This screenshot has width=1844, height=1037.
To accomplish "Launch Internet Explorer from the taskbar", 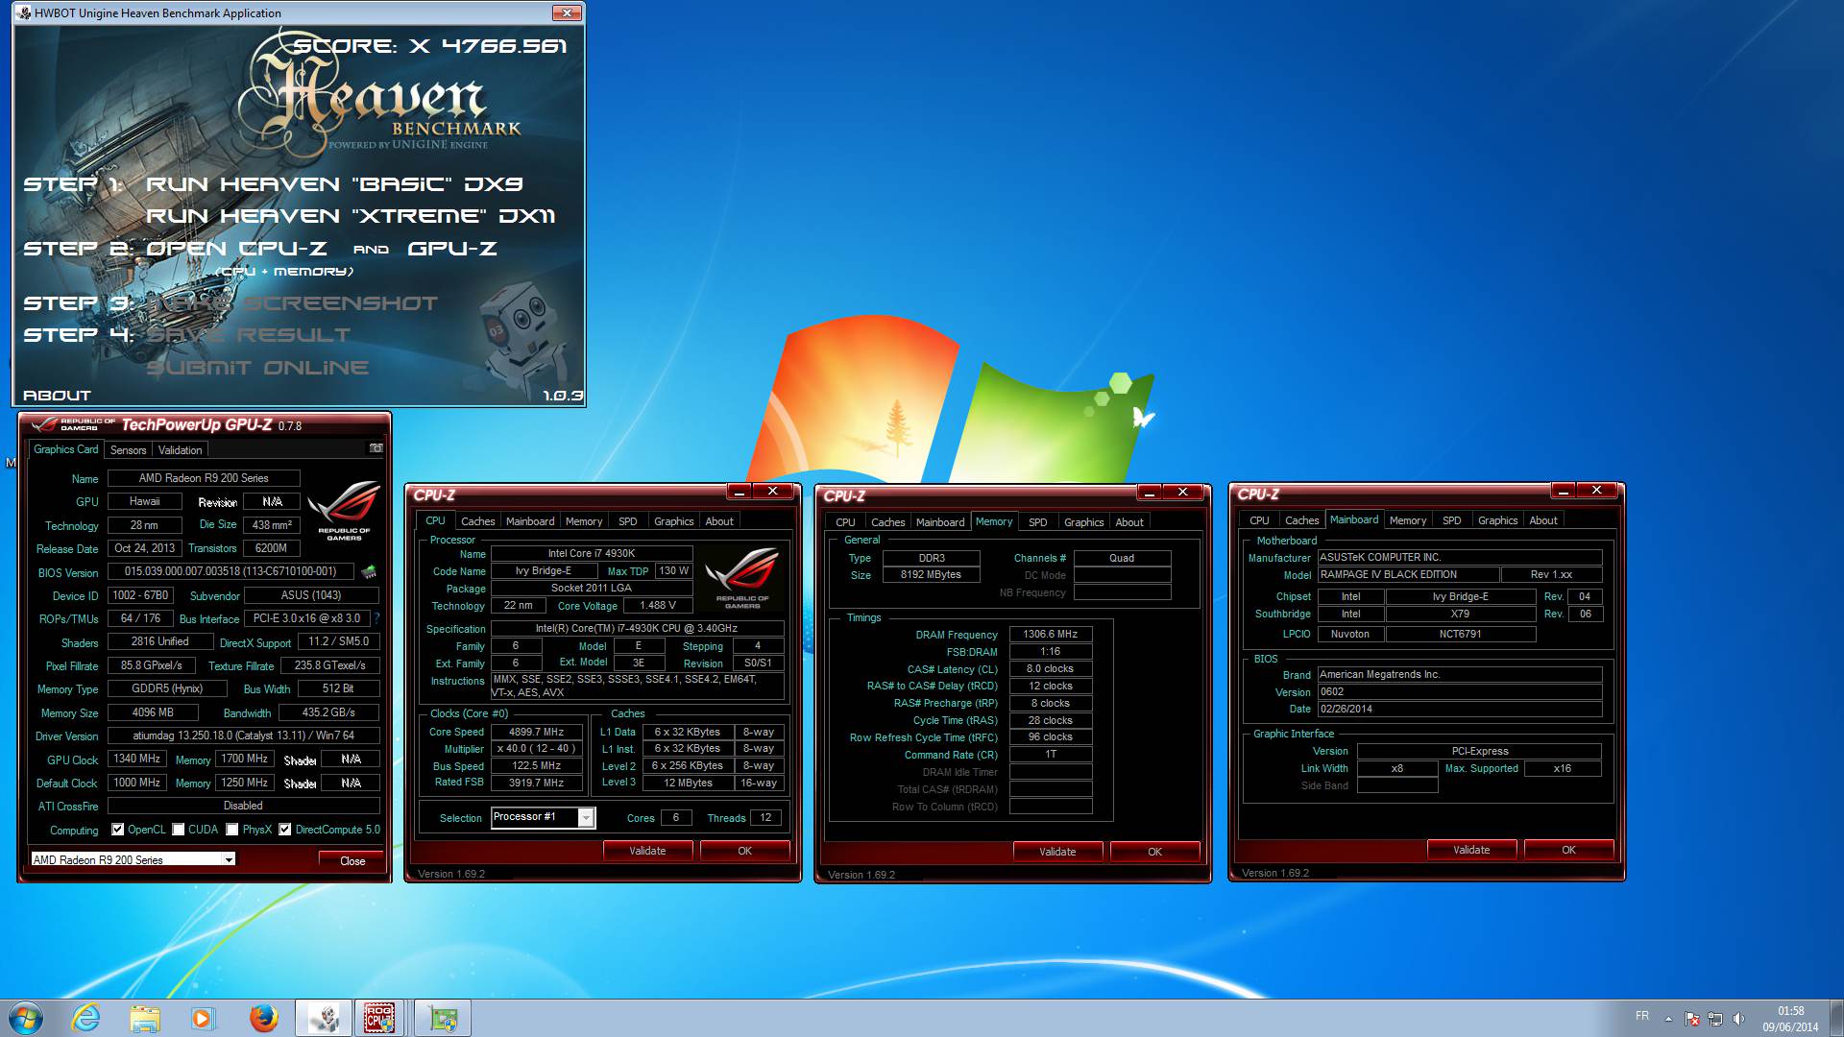I will tap(86, 1018).
